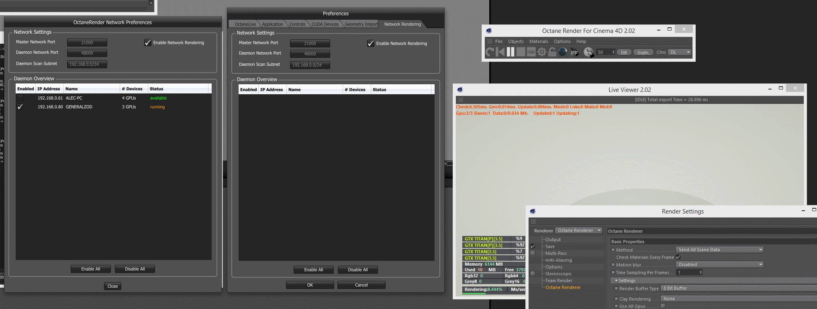Open the DB material database

(x=624, y=53)
